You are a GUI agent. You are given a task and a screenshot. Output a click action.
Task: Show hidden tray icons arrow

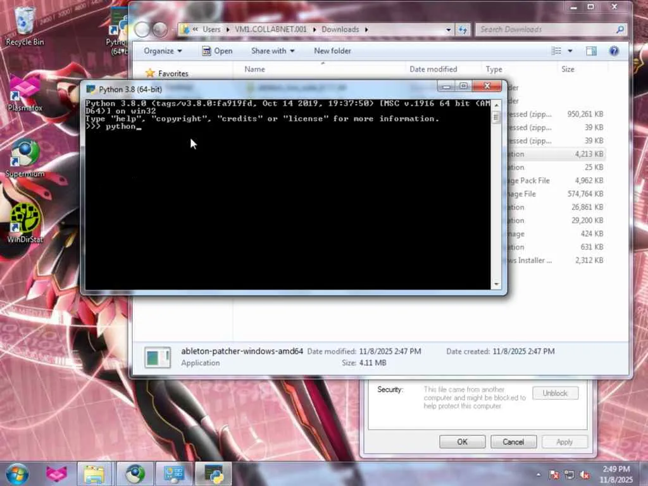coord(538,475)
